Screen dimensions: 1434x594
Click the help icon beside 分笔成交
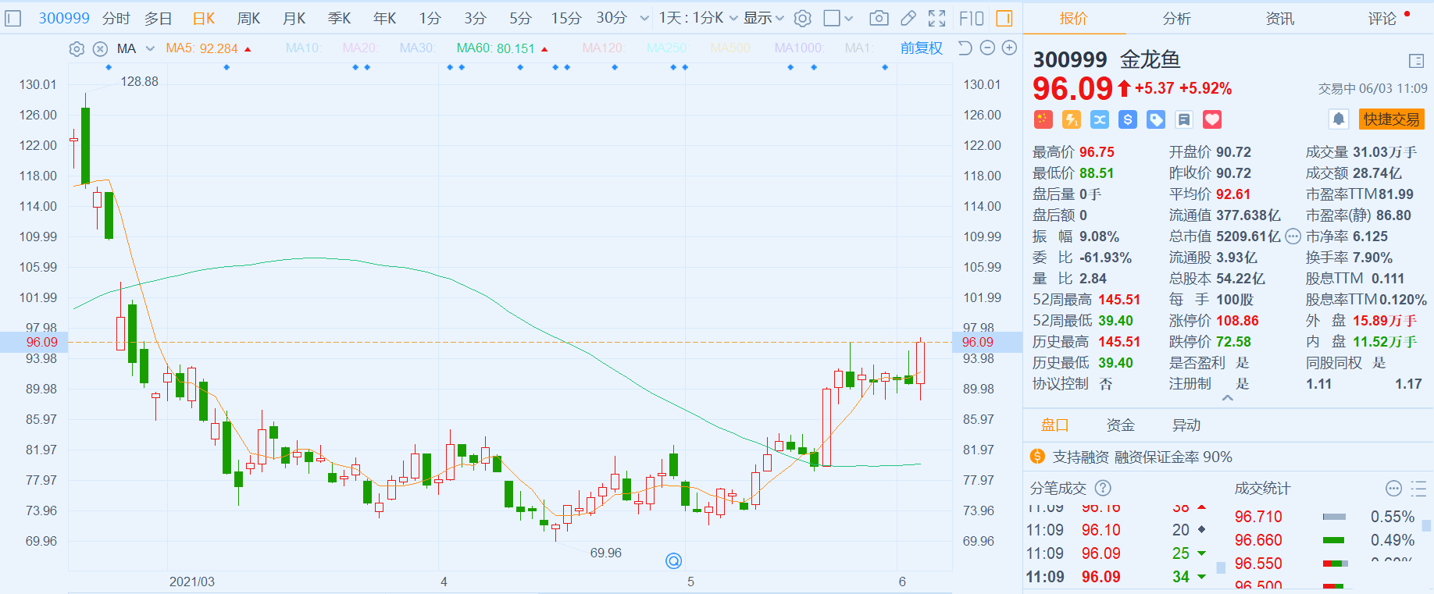coord(1103,488)
